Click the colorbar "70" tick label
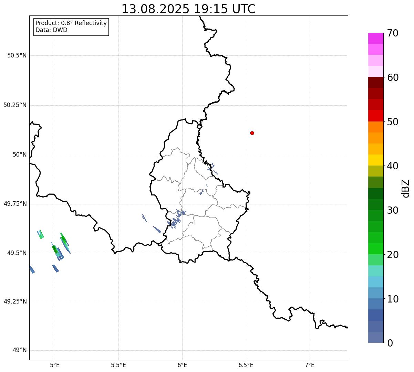Viewport: 414px width, 372px height. [393, 33]
